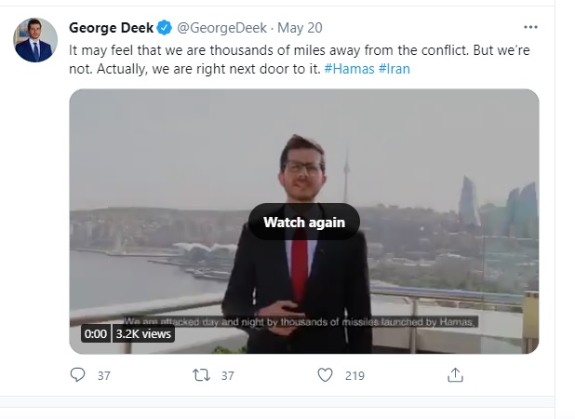
Task: Click the George Deek display name
Action: 111,28
